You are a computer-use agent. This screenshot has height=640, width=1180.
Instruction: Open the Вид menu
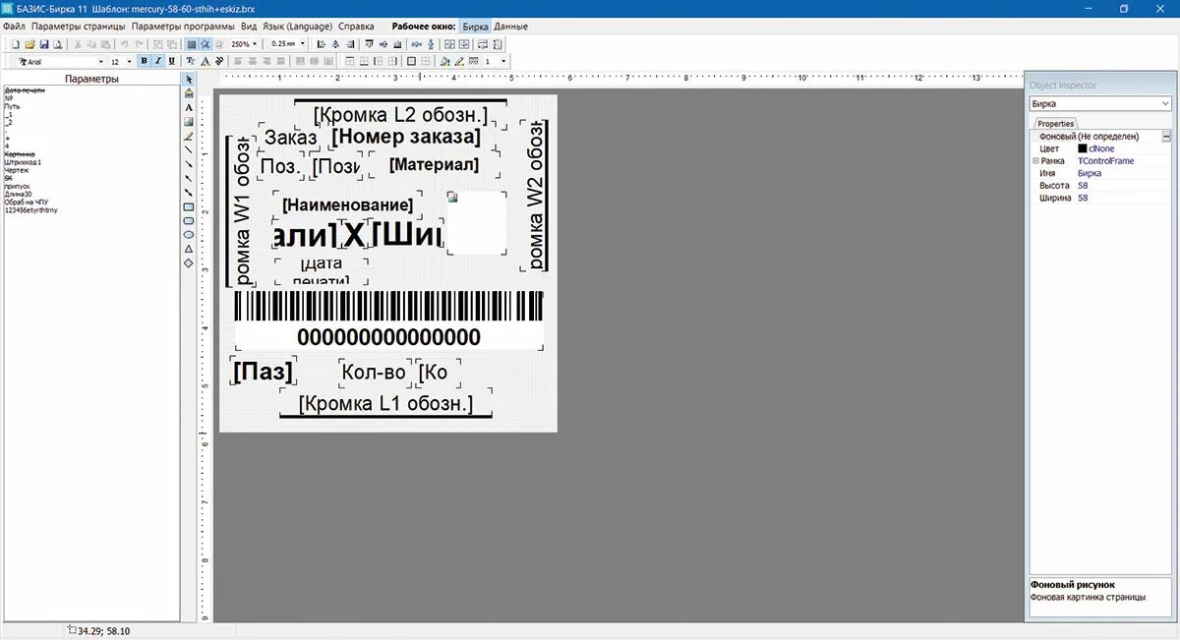tap(250, 27)
